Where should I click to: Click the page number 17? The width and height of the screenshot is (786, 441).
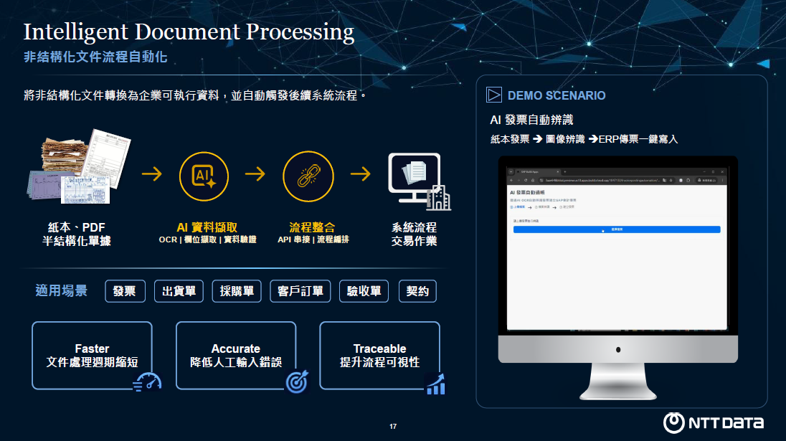click(x=393, y=427)
